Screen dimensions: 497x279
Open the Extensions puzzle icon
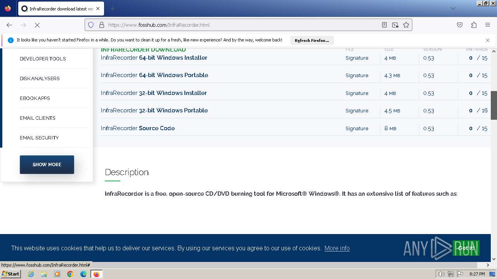coord(474,25)
